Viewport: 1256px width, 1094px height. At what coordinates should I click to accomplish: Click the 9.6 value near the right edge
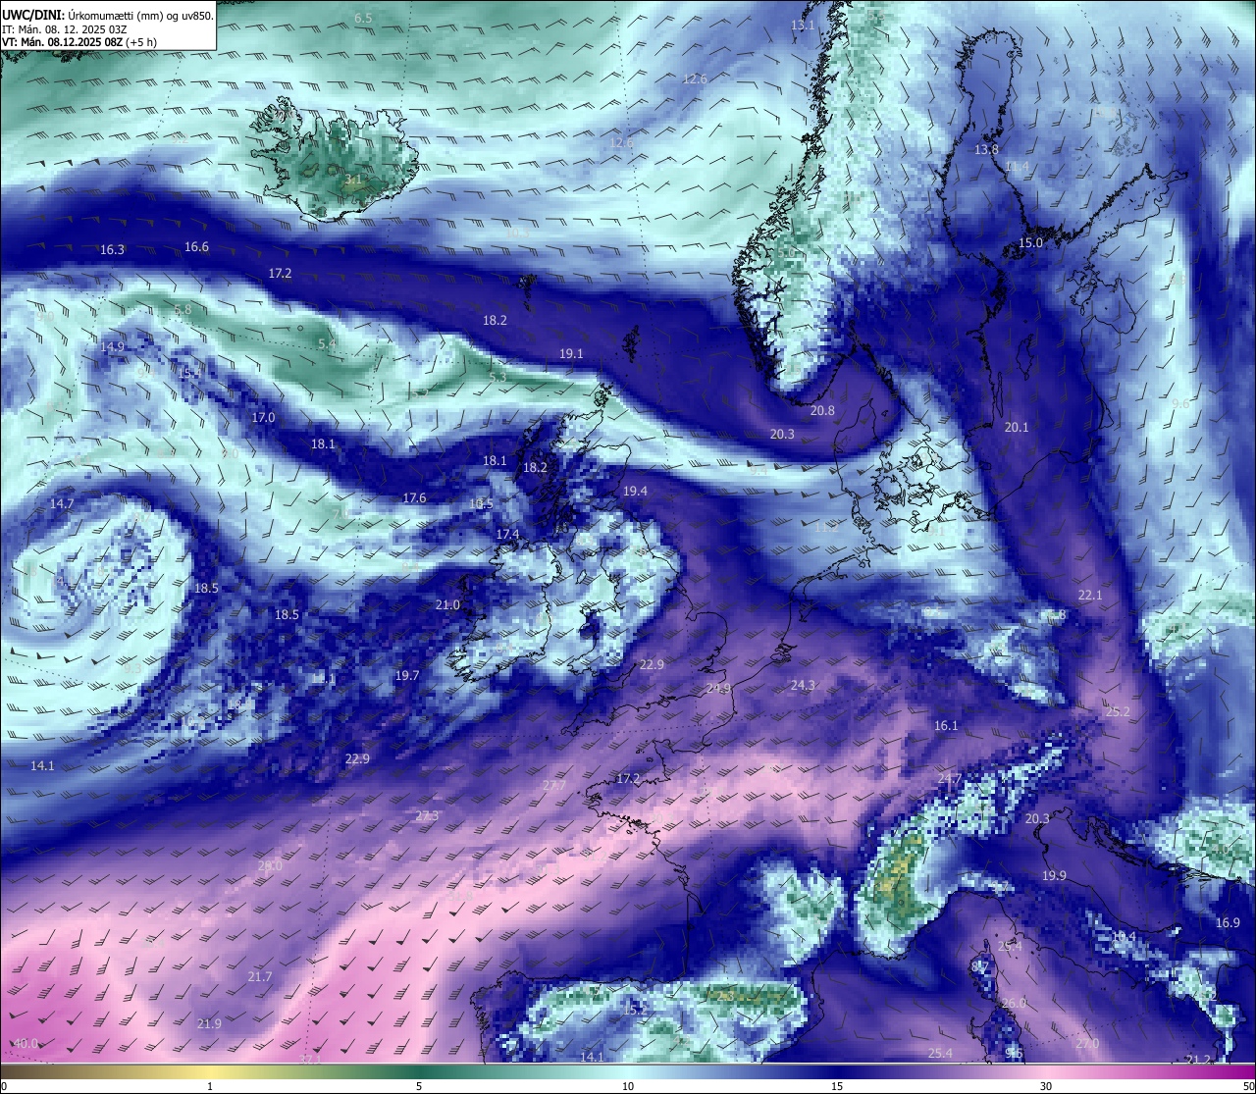click(x=1180, y=404)
